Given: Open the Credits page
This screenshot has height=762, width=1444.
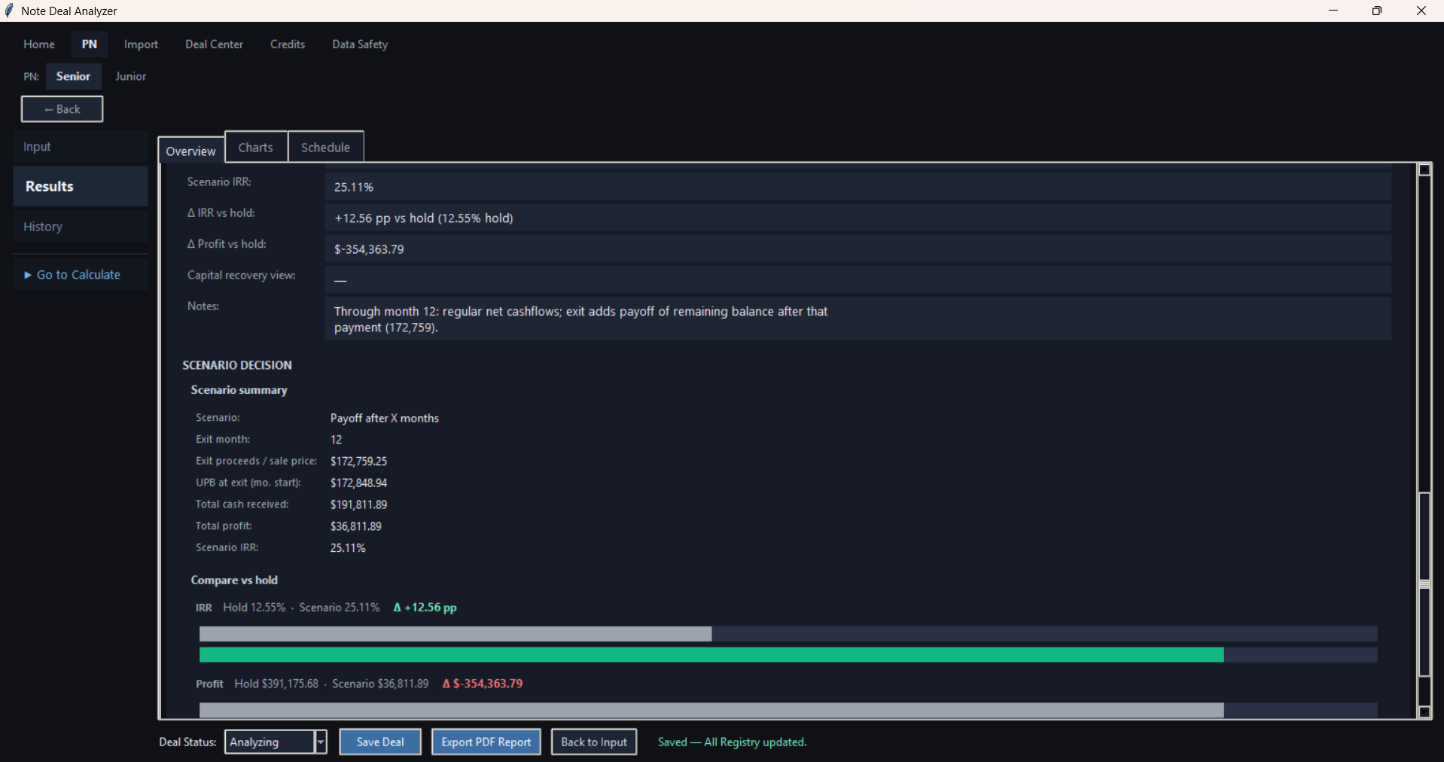Looking at the screenshot, I should pos(288,44).
